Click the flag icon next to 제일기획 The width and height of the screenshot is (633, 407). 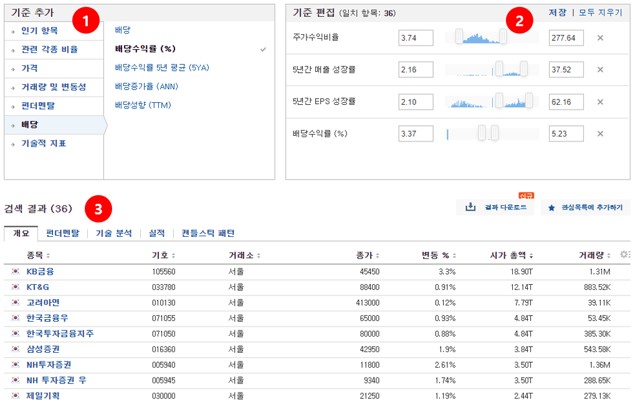point(16,395)
